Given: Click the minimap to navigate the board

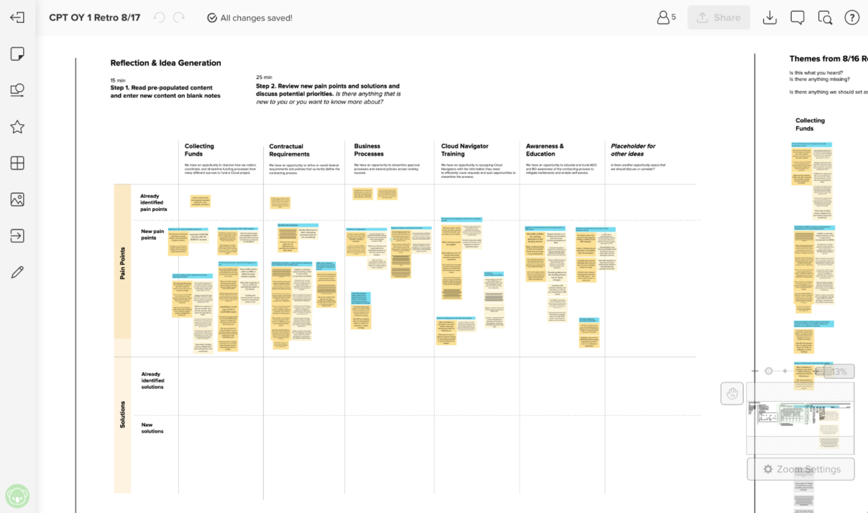Looking at the screenshot, I should point(801,420).
